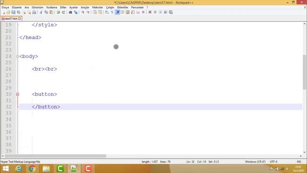Toggle the highlighted indent guide button
Image resolution: width=307 pixels, height=173 pixels.
coord(117,12)
